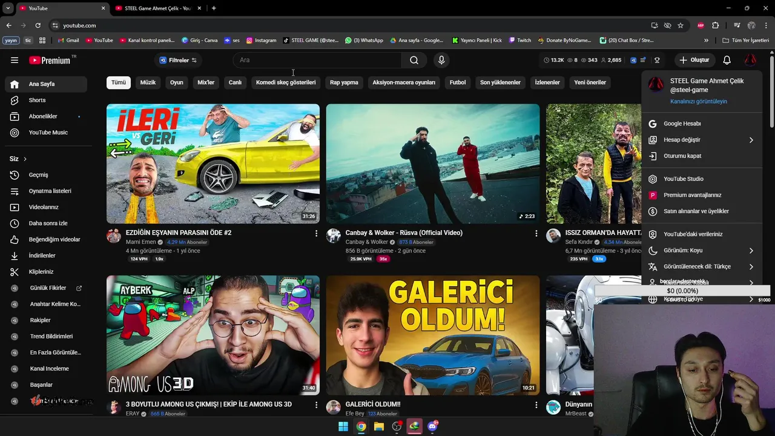Open Mami Emen channel link

point(141,242)
